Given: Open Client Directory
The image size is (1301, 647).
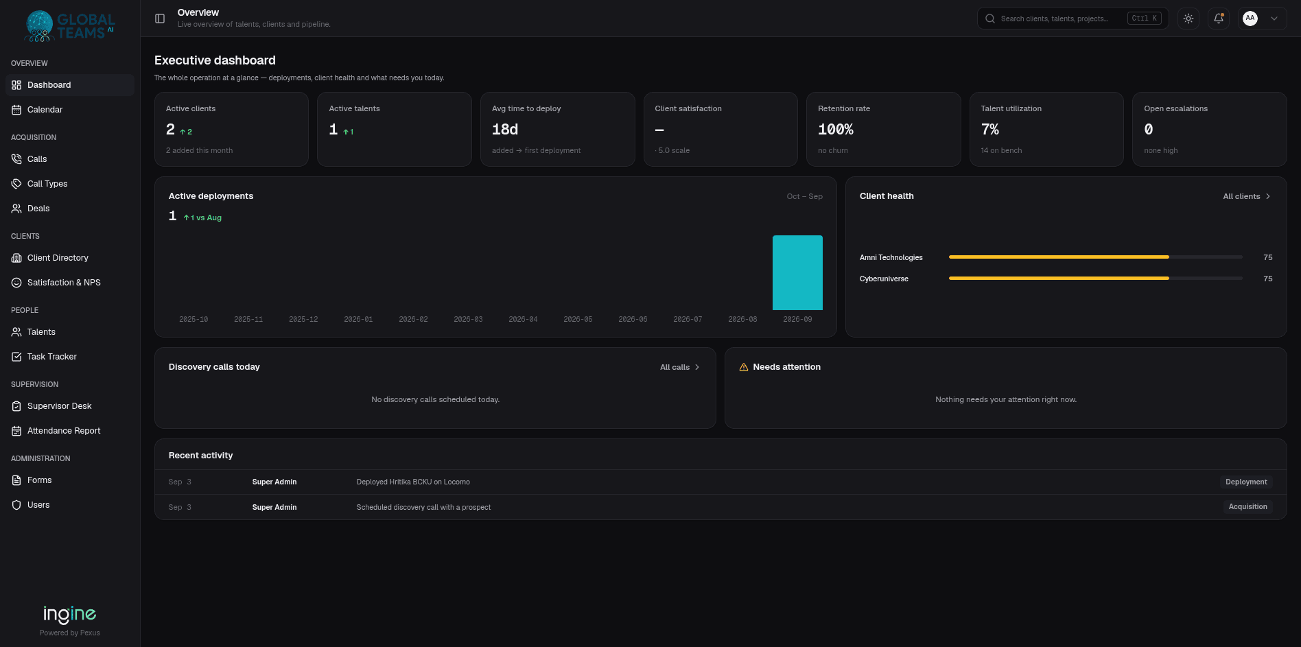Looking at the screenshot, I should click(x=70, y=258).
